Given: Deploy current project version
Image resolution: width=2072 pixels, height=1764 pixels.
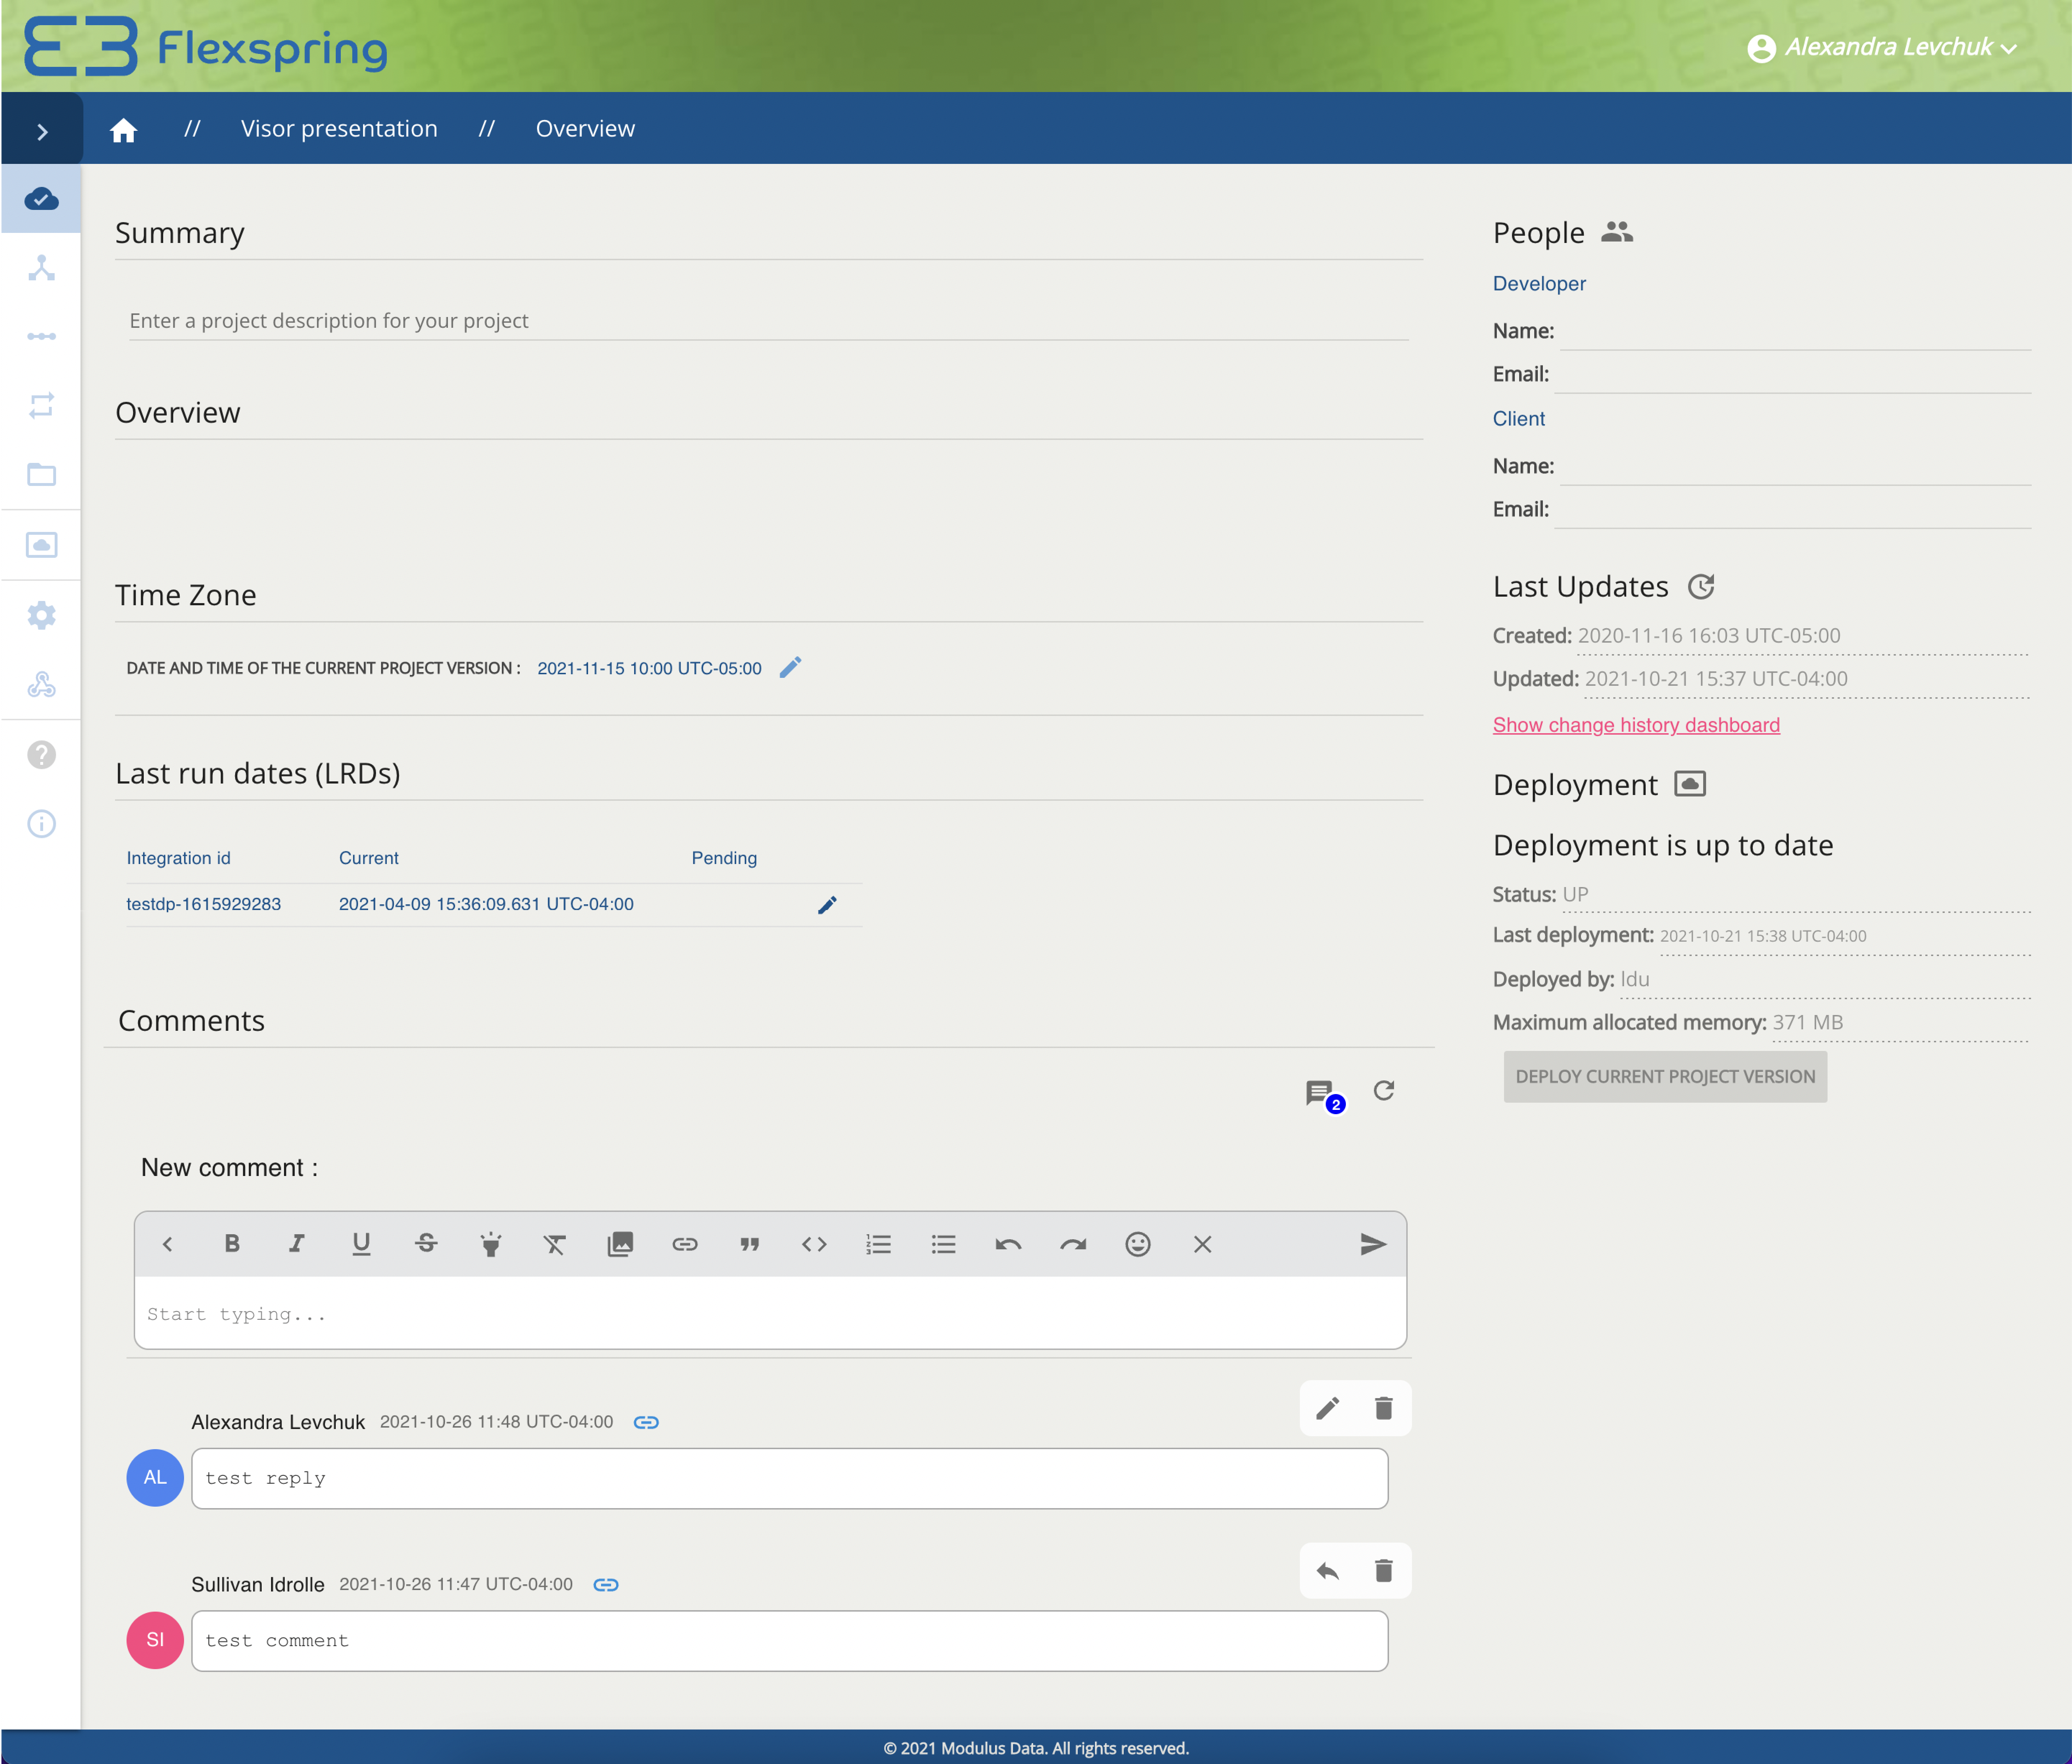Looking at the screenshot, I should 1665,1077.
